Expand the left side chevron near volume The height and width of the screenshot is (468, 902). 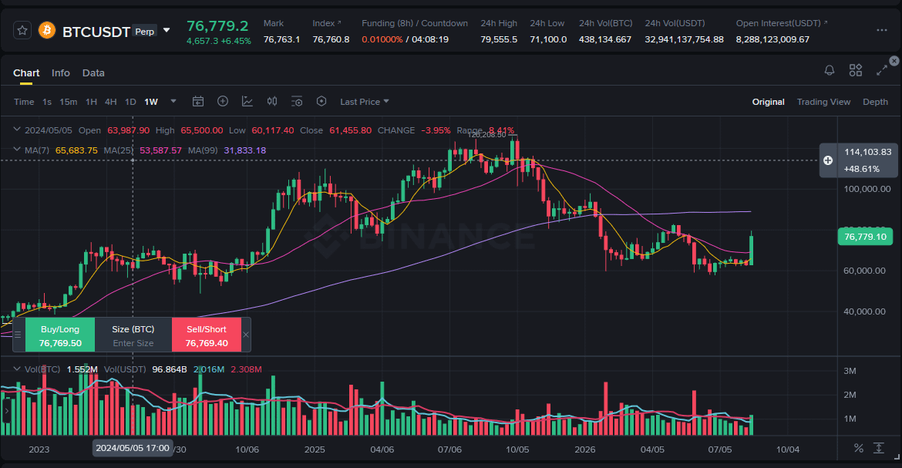pyautogui.click(x=6, y=411)
